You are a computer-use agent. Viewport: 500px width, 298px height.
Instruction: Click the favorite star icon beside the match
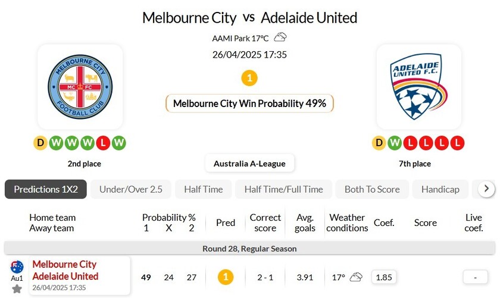(17, 288)
